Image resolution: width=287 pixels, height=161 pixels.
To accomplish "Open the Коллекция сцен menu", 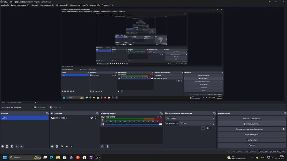I will [x=79, y=5].
